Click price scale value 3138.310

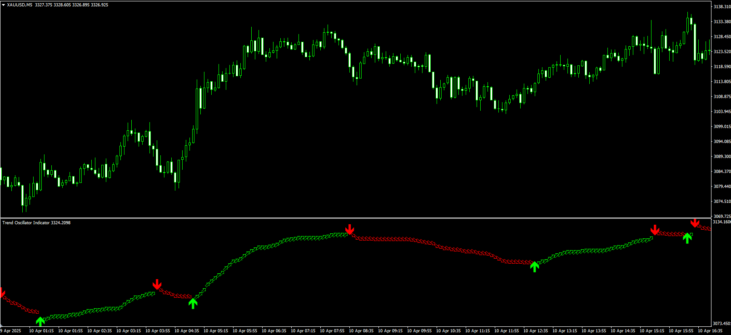(722, 7)
